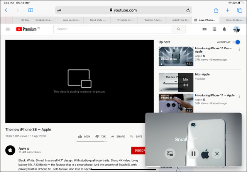247x172 pixels.
Task: Open YouTube apps grid icon
Action: 215,29
